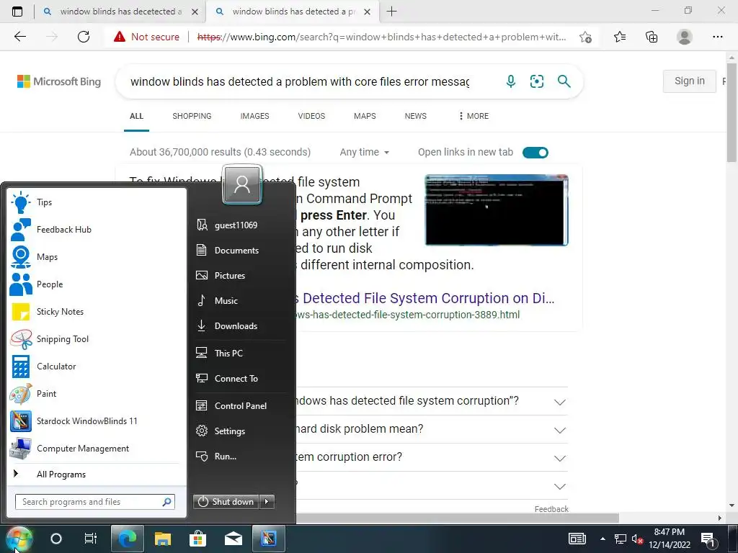Switch to the first browser tab
The width and height of the screenshot is (738, 553).
120,12
